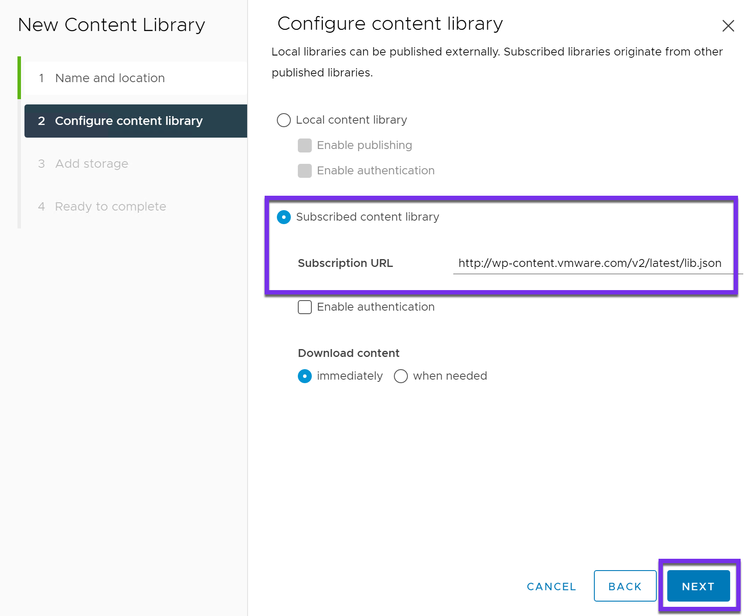Go back using the Back button
The width and height of the screenshot is (745, 616).
pos(624,586)
